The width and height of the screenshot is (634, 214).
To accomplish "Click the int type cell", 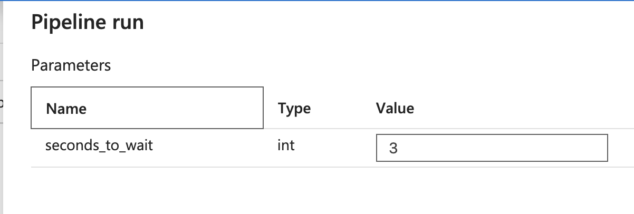I will coord(286,145).
